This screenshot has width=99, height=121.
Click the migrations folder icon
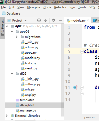[x=22, y=37]
